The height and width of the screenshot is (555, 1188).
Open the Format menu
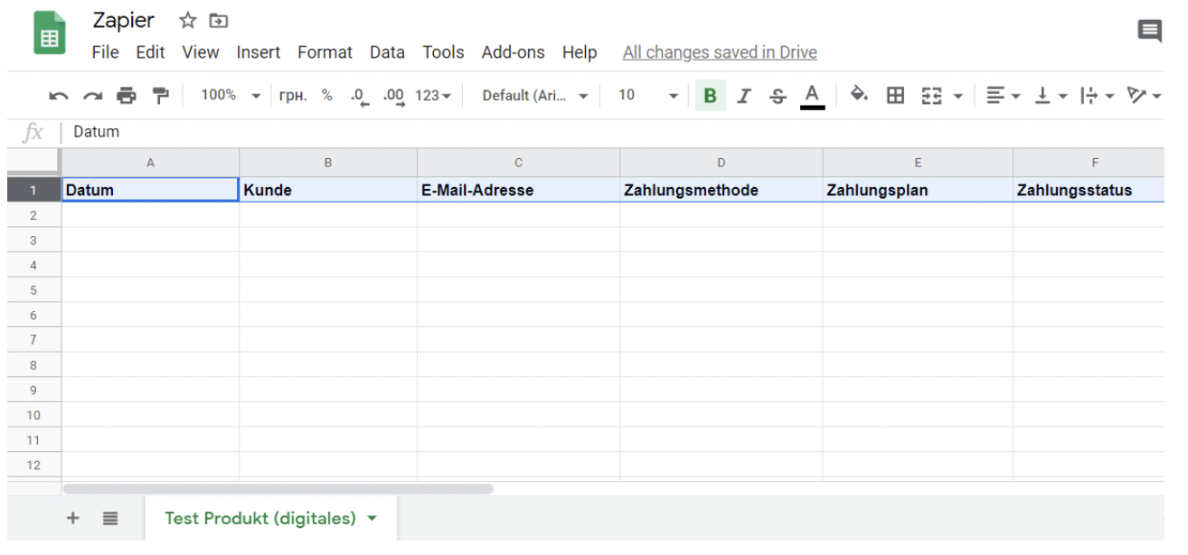(325, 52)
